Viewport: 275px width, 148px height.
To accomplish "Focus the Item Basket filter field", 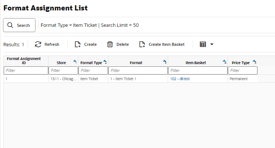I will pyautogui.click(x=198, y=70).
